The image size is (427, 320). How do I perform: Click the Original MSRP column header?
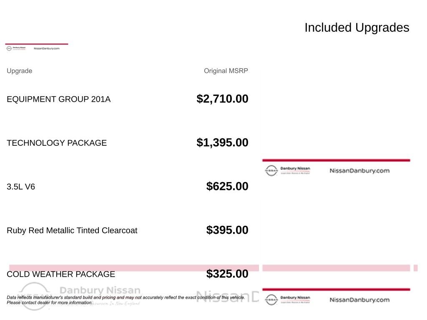click(226, 71)
